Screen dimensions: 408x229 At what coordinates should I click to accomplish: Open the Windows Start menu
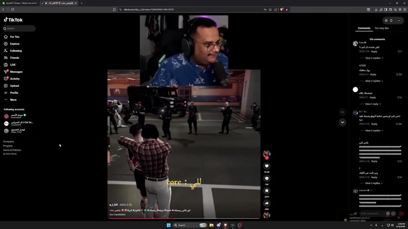(x=169, y=225)
